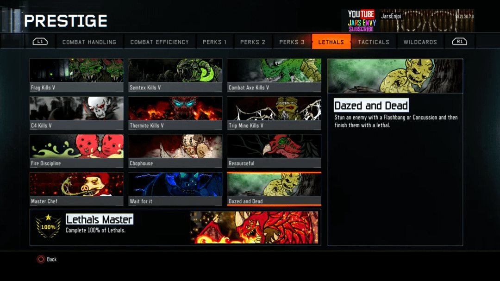This screenshot has width=500, height=281.
Task: Pick the Chophouse calling card
Action: (175, 151)
